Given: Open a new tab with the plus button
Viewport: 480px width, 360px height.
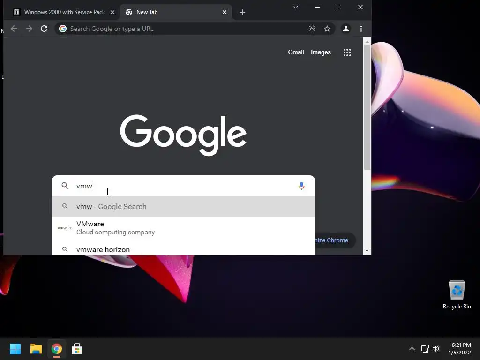Looking at the screenshot, I should [x=242, y=12].
